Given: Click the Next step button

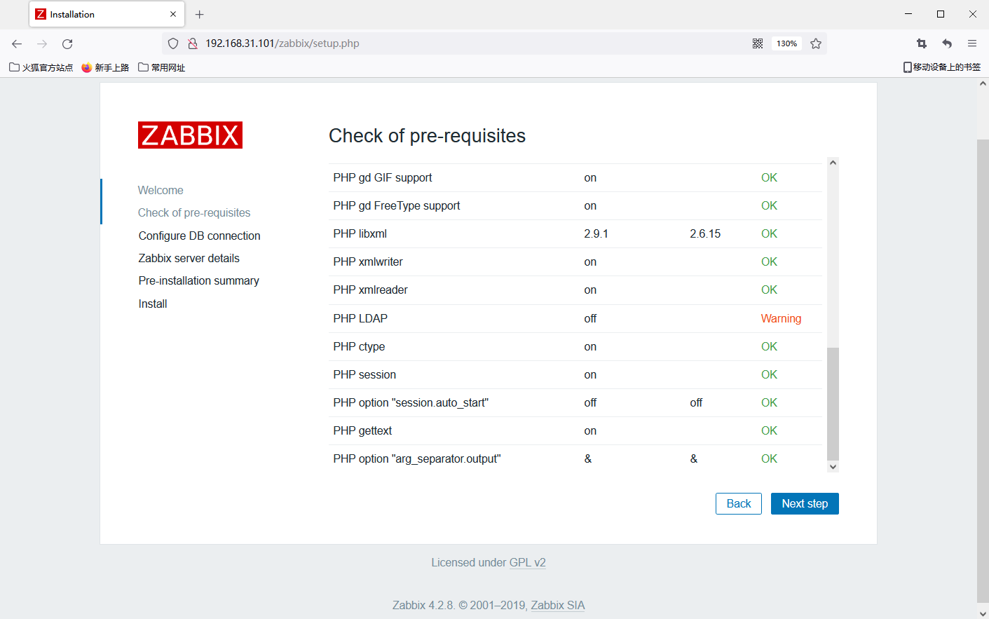Looking at the screenshot, I should point(805,503).
